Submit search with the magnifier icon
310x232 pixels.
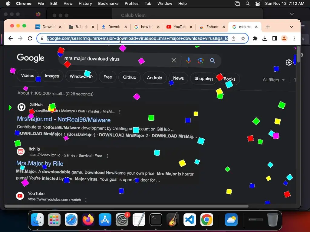213,61
